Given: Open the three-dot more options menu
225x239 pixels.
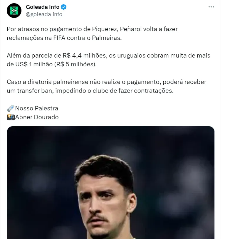Looking at the screenshot, I should click(x=211, y=7).
